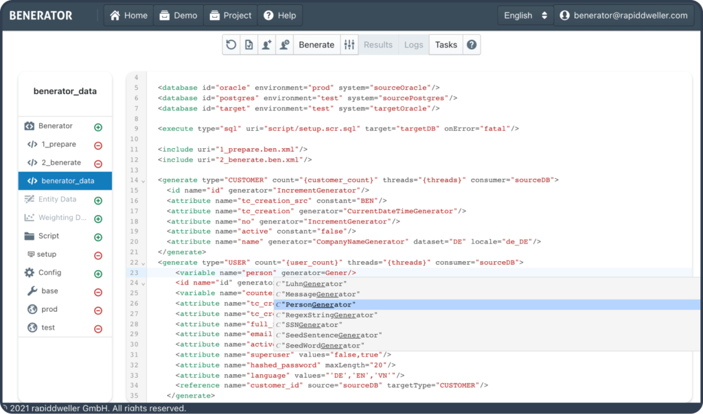The height and width of the screenshot is (414, 703).
Task: Remove the prod environment with minus icon
Action: [98, 310]
